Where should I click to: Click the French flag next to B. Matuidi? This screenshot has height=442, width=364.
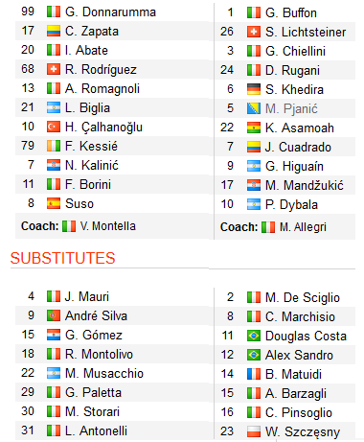pyautogui.click(x=254, y=374)
